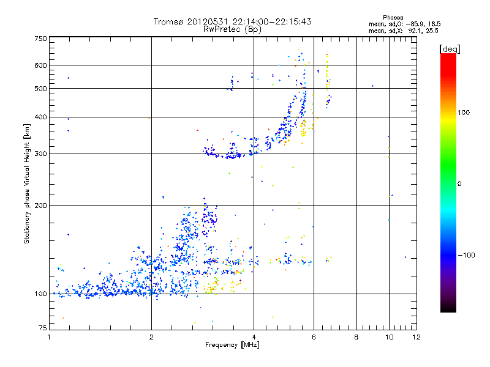Click the '400' y-axis tick label
This screenshot has width=490, height=367.
[41, 117]
